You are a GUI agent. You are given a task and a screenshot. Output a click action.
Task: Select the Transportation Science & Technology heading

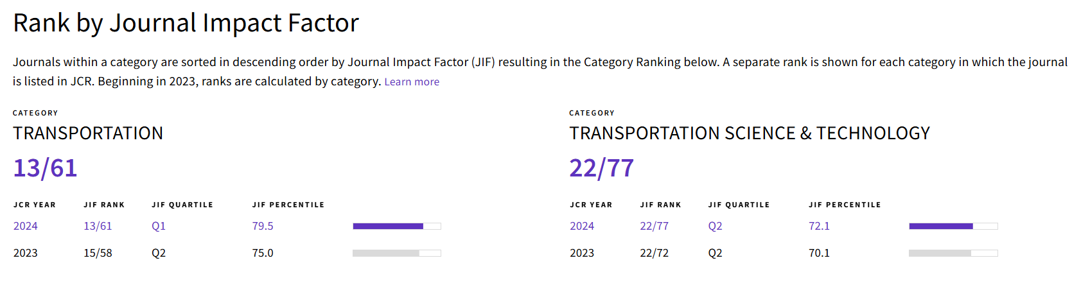tap(750, 133)
